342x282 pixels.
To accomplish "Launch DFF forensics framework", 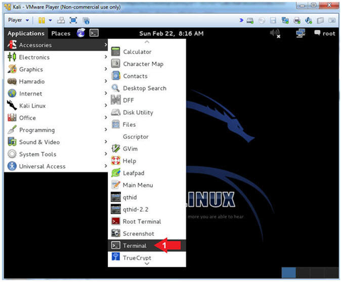I will 147,100.
